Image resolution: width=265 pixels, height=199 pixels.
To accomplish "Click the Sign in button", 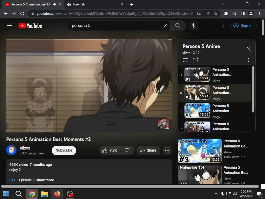I will (x=243, y=26).
